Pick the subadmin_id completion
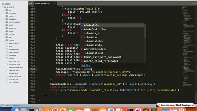The height and width of the screenshot is (111, 197). coord(112,33)
